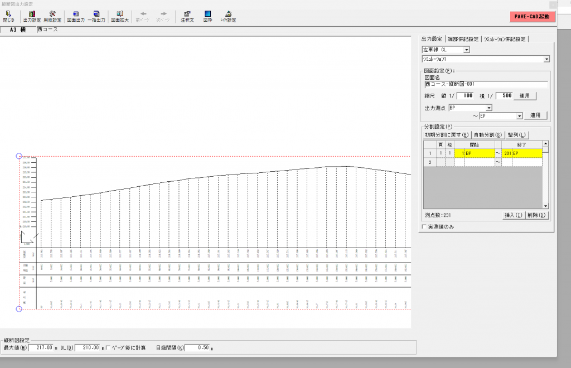571x368 pixels.
Task: Click the upper blue circle handle on drawing
Action: pyautogui.click(x=20, y=156)
